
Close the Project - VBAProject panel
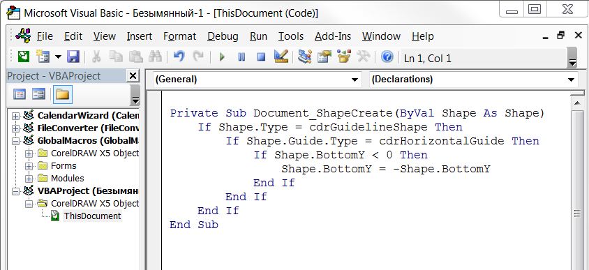point(133,76)
